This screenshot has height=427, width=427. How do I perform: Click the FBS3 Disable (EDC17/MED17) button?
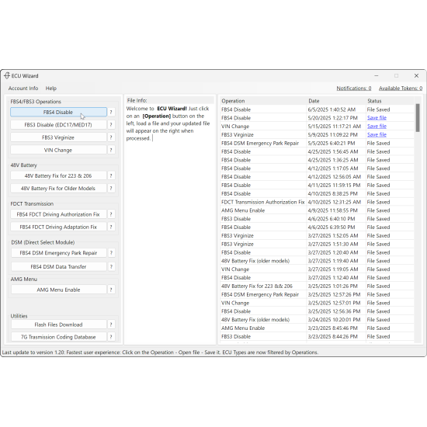58,125
